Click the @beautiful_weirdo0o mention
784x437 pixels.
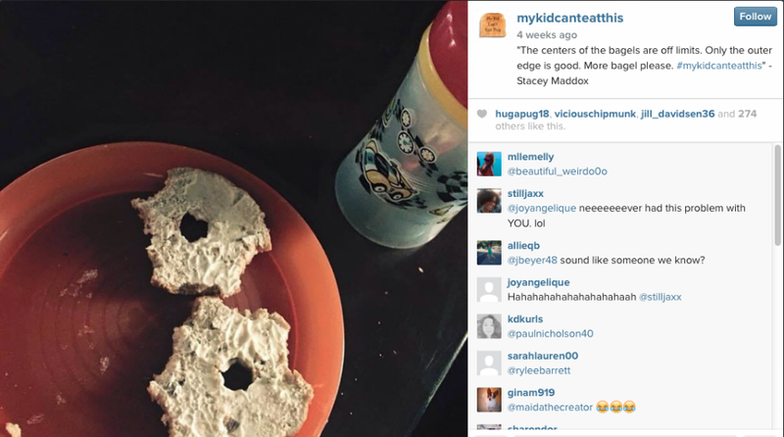click(557, 171)
